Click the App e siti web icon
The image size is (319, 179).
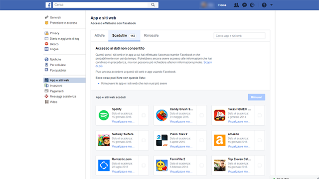[46, 80]
